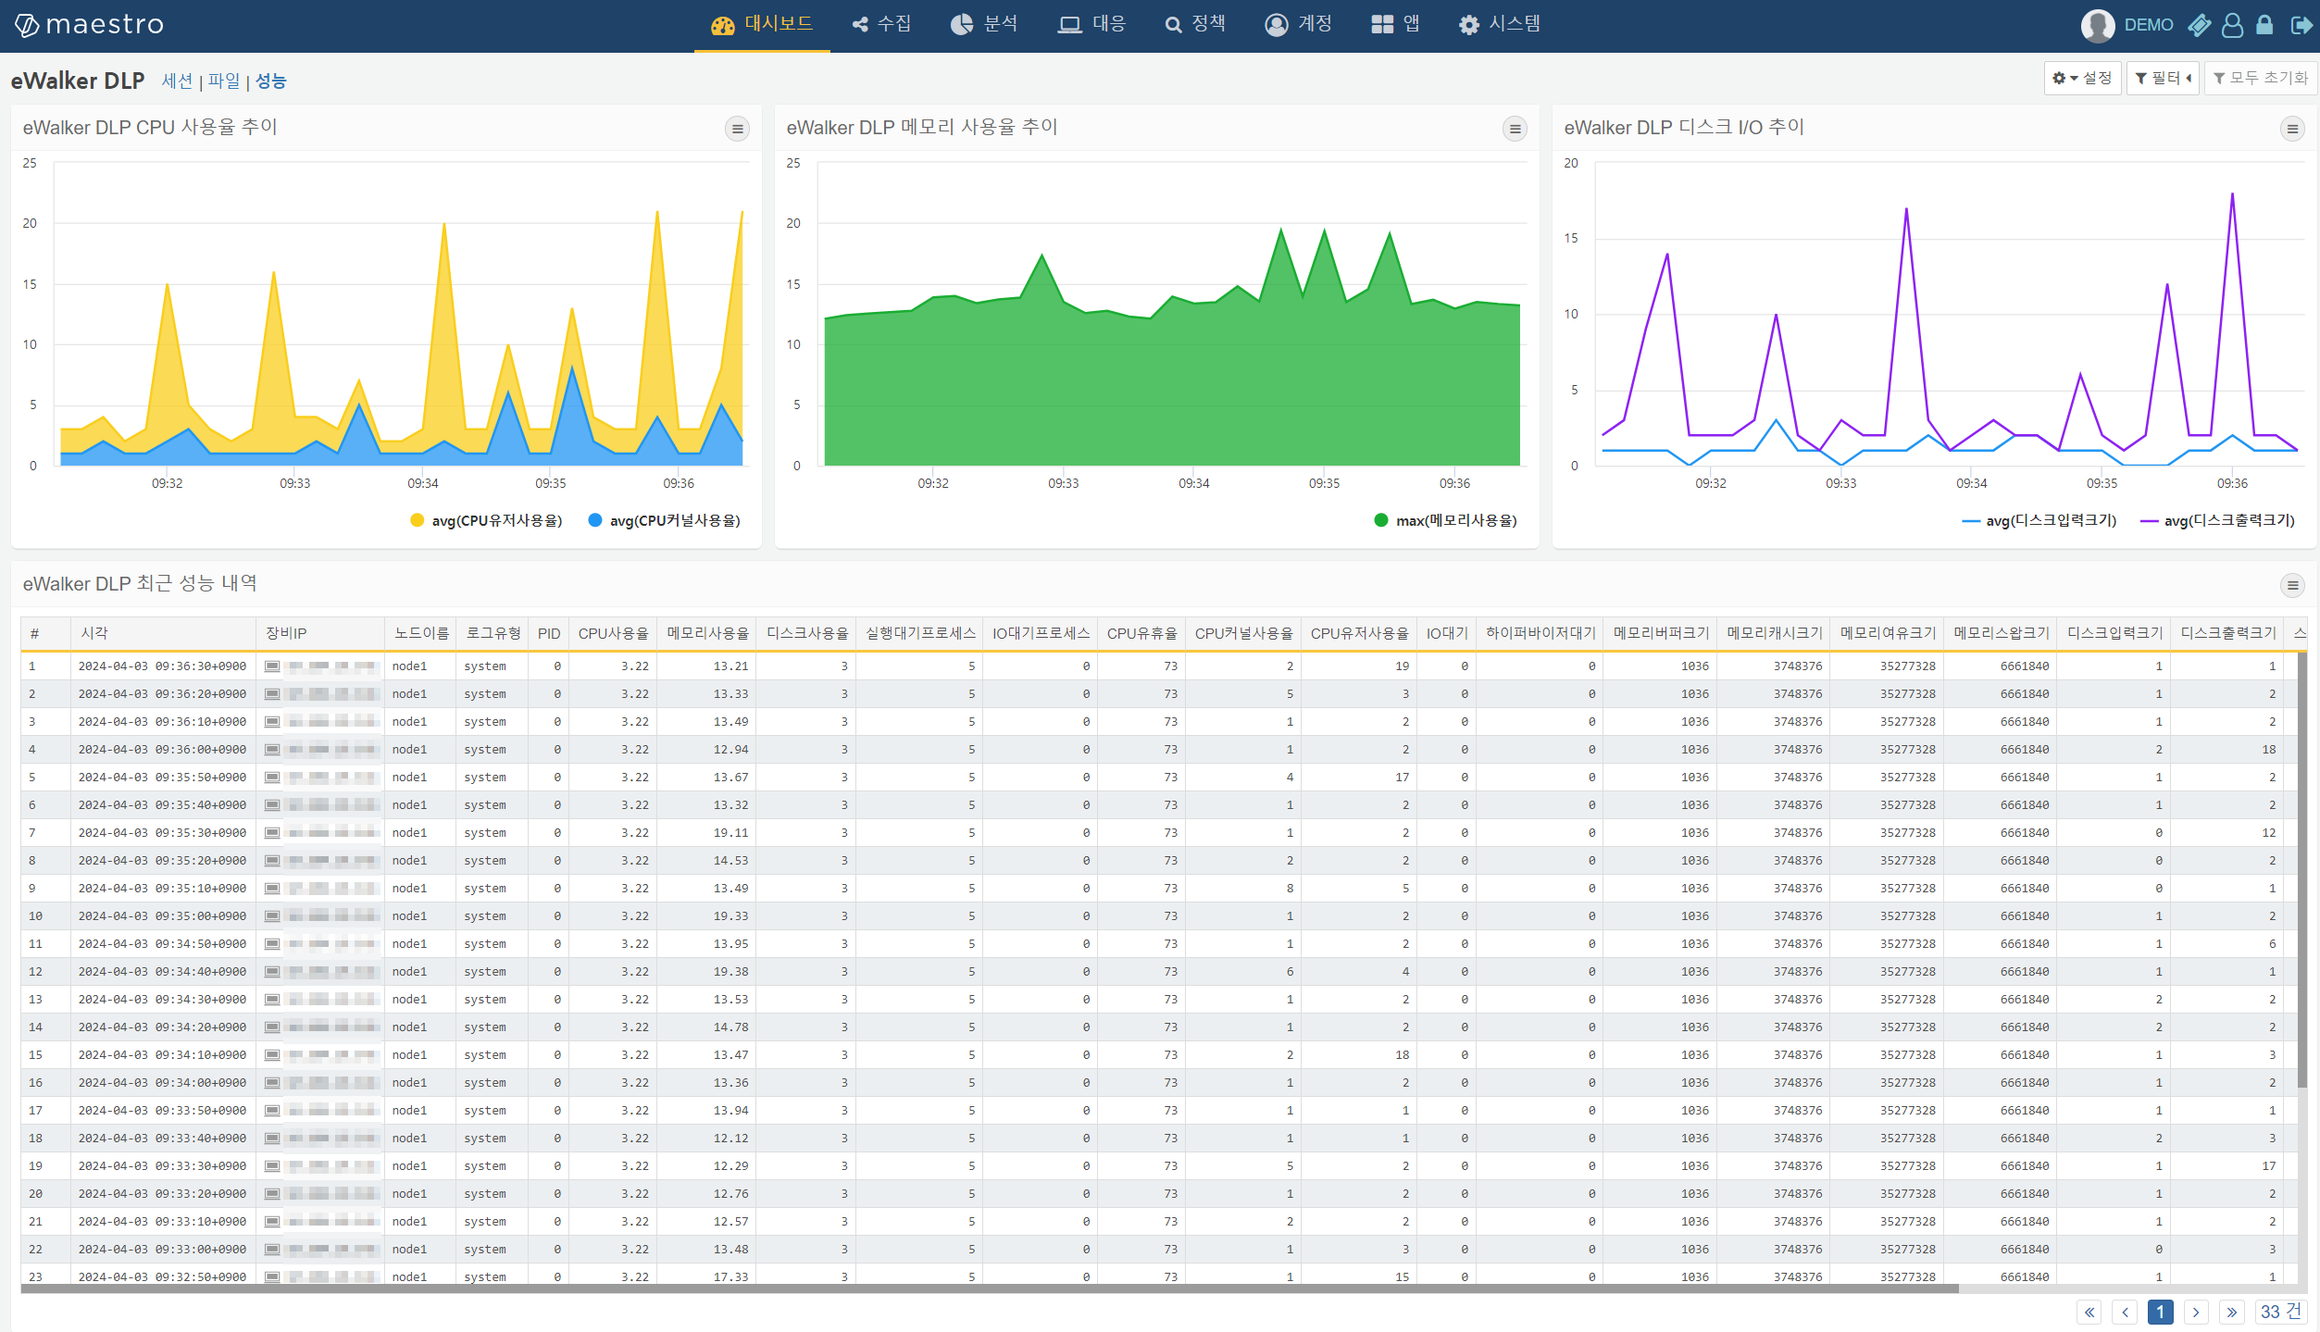Toggle avg(디스크입력크기) legend series
The width and height of the screenshot is (2320, 1332).
(2039, 521)
